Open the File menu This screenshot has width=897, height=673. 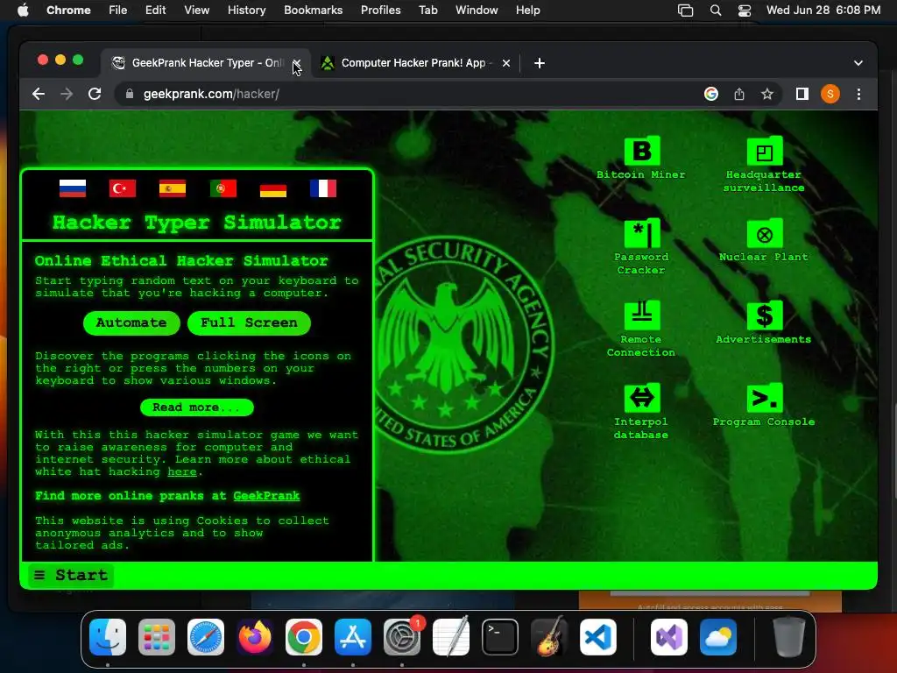point(118,10)
